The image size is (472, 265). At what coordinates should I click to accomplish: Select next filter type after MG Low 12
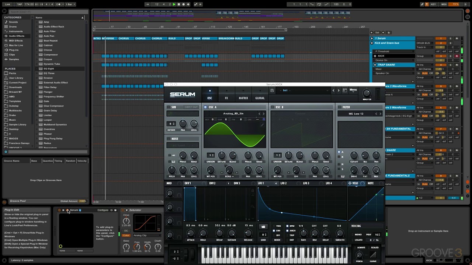point(381,114)
